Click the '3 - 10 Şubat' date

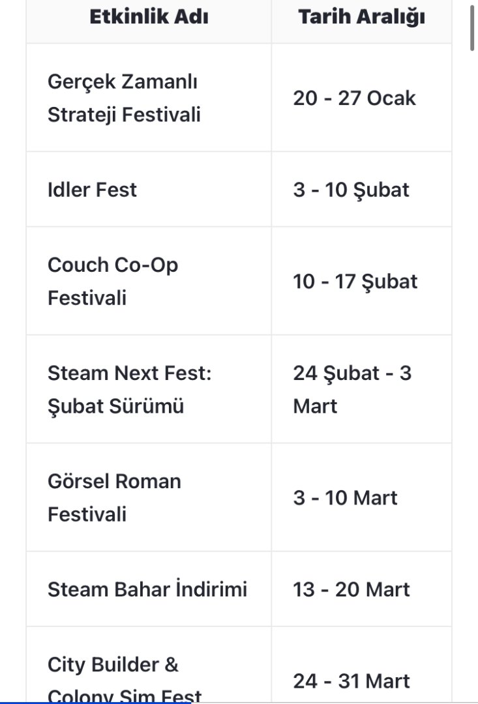tap(351, 190)
